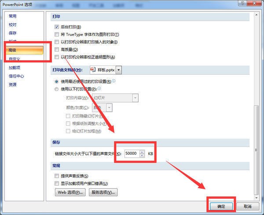Enable printing TrueType fonts as graphics
This screenshot has width=264, height=215.
click(x=57, y=34)
